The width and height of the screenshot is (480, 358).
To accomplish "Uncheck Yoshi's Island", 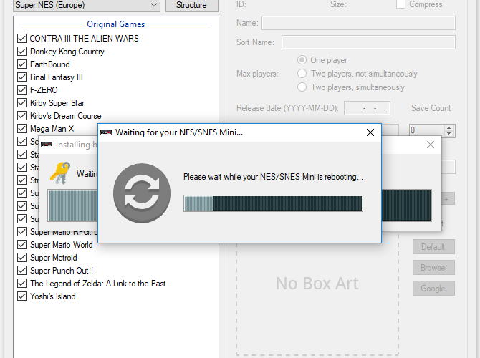I will (x=21, y=296).
